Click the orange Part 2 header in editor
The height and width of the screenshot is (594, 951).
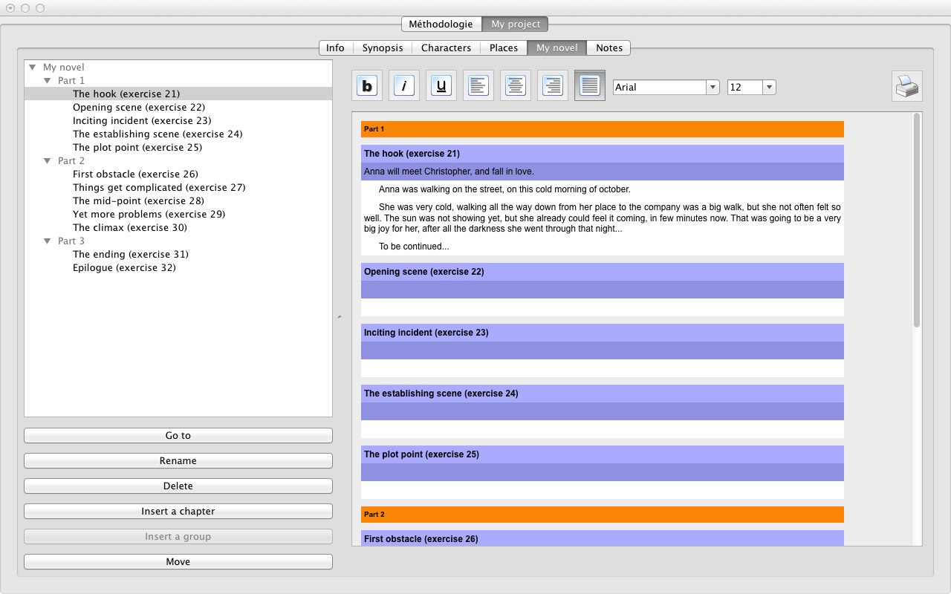[x=603, y=514]
